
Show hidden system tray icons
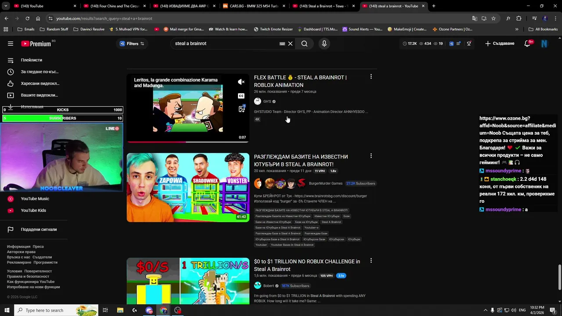pos(485,310)
